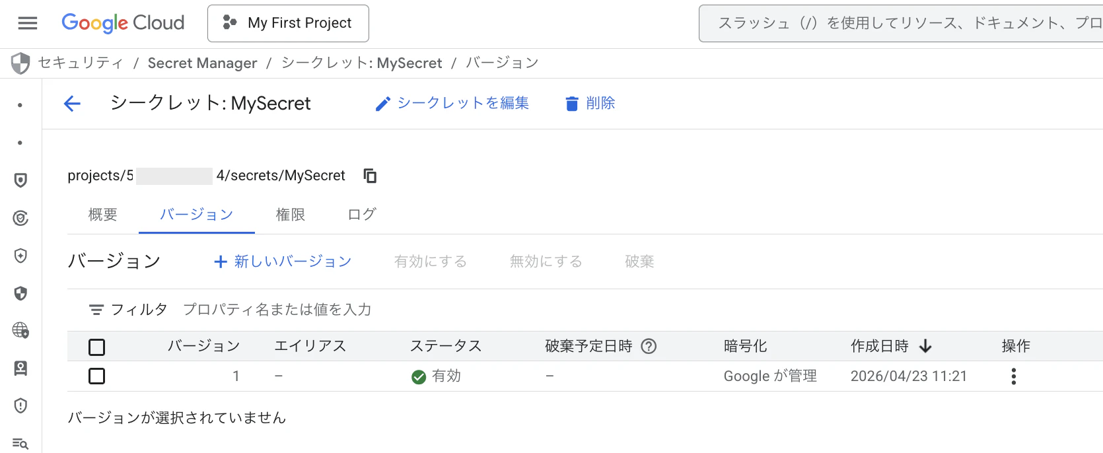Open the ID badge icon in sidebar
This screenshot has height=453, width=1103.
20,368
